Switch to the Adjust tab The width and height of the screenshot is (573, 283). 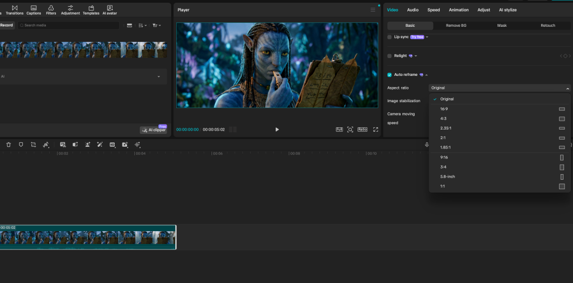pos(484,10)
